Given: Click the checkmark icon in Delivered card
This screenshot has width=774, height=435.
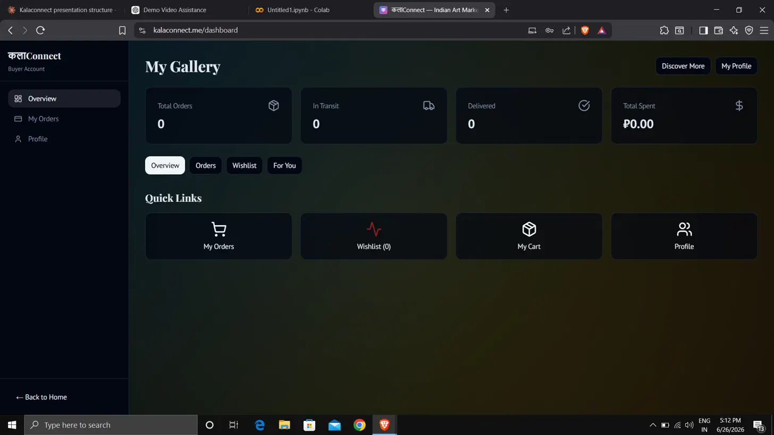Looking at the screenshot, I should 584,106.
